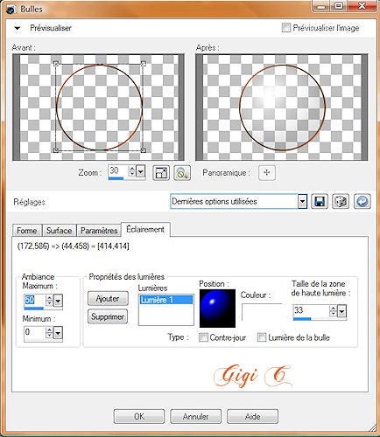Click the Bulles title bar application icon
The width and height of the screenshot is (380, 437).
[x=11, y=9]
